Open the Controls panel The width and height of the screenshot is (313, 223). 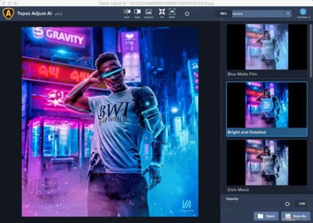(x=303, y=13)
